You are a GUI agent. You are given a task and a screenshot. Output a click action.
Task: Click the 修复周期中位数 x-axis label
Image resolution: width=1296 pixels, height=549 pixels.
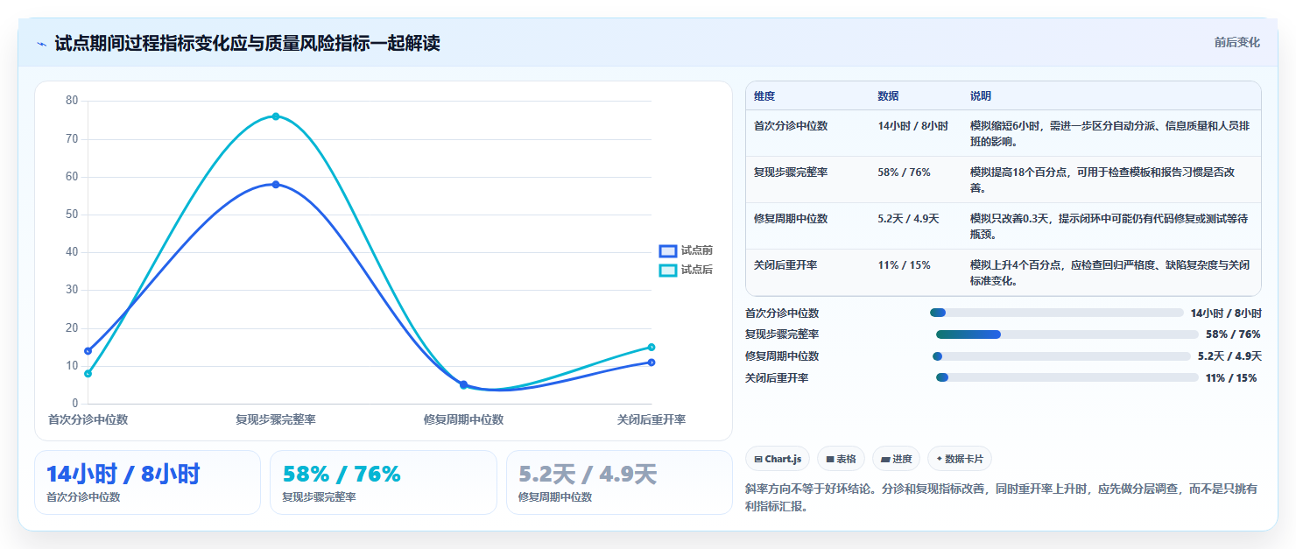[x=463, y=419]
